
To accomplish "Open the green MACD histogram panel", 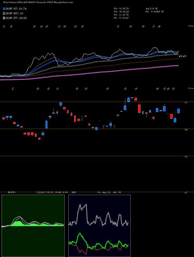I will 33,226.
